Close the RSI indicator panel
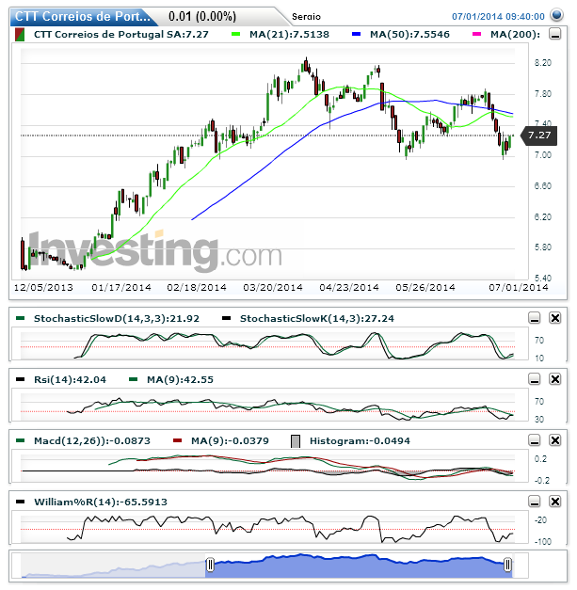The image size is (577, 590). click(x=554, y=379)
